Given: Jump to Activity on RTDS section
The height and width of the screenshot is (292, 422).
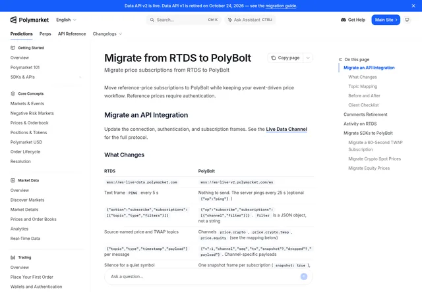Looking at the screenshot, I should 360,124.
